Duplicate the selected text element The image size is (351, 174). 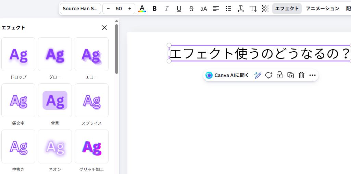291,75
